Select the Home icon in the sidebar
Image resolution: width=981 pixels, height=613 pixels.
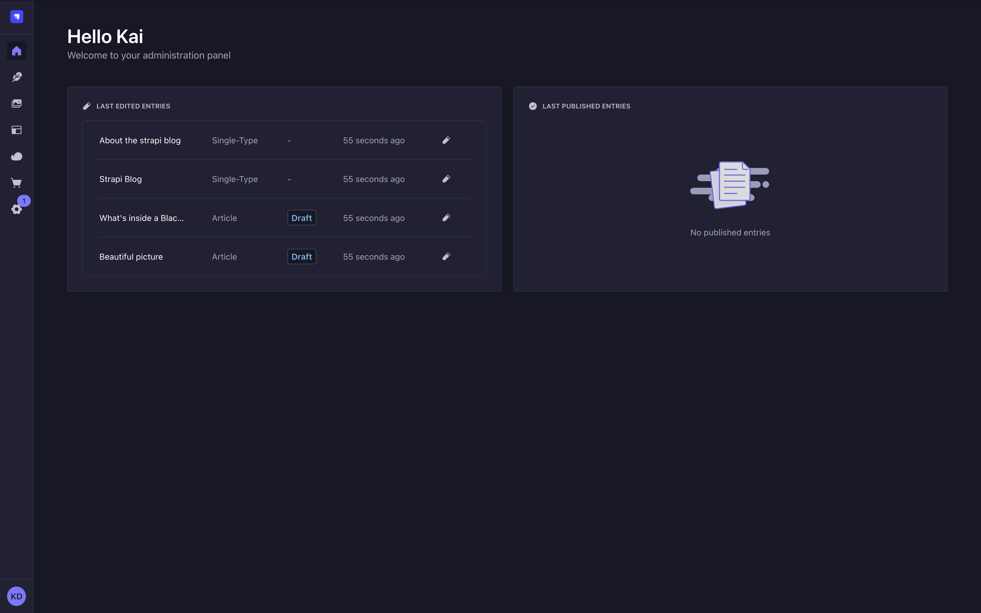[16, 51]
